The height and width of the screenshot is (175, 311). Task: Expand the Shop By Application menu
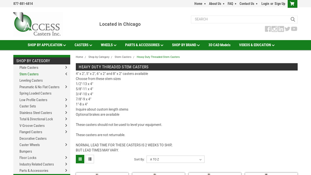(x=47, y=45)
